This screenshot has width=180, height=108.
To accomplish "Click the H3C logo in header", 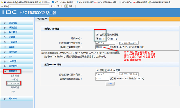I will pos(9,12).
